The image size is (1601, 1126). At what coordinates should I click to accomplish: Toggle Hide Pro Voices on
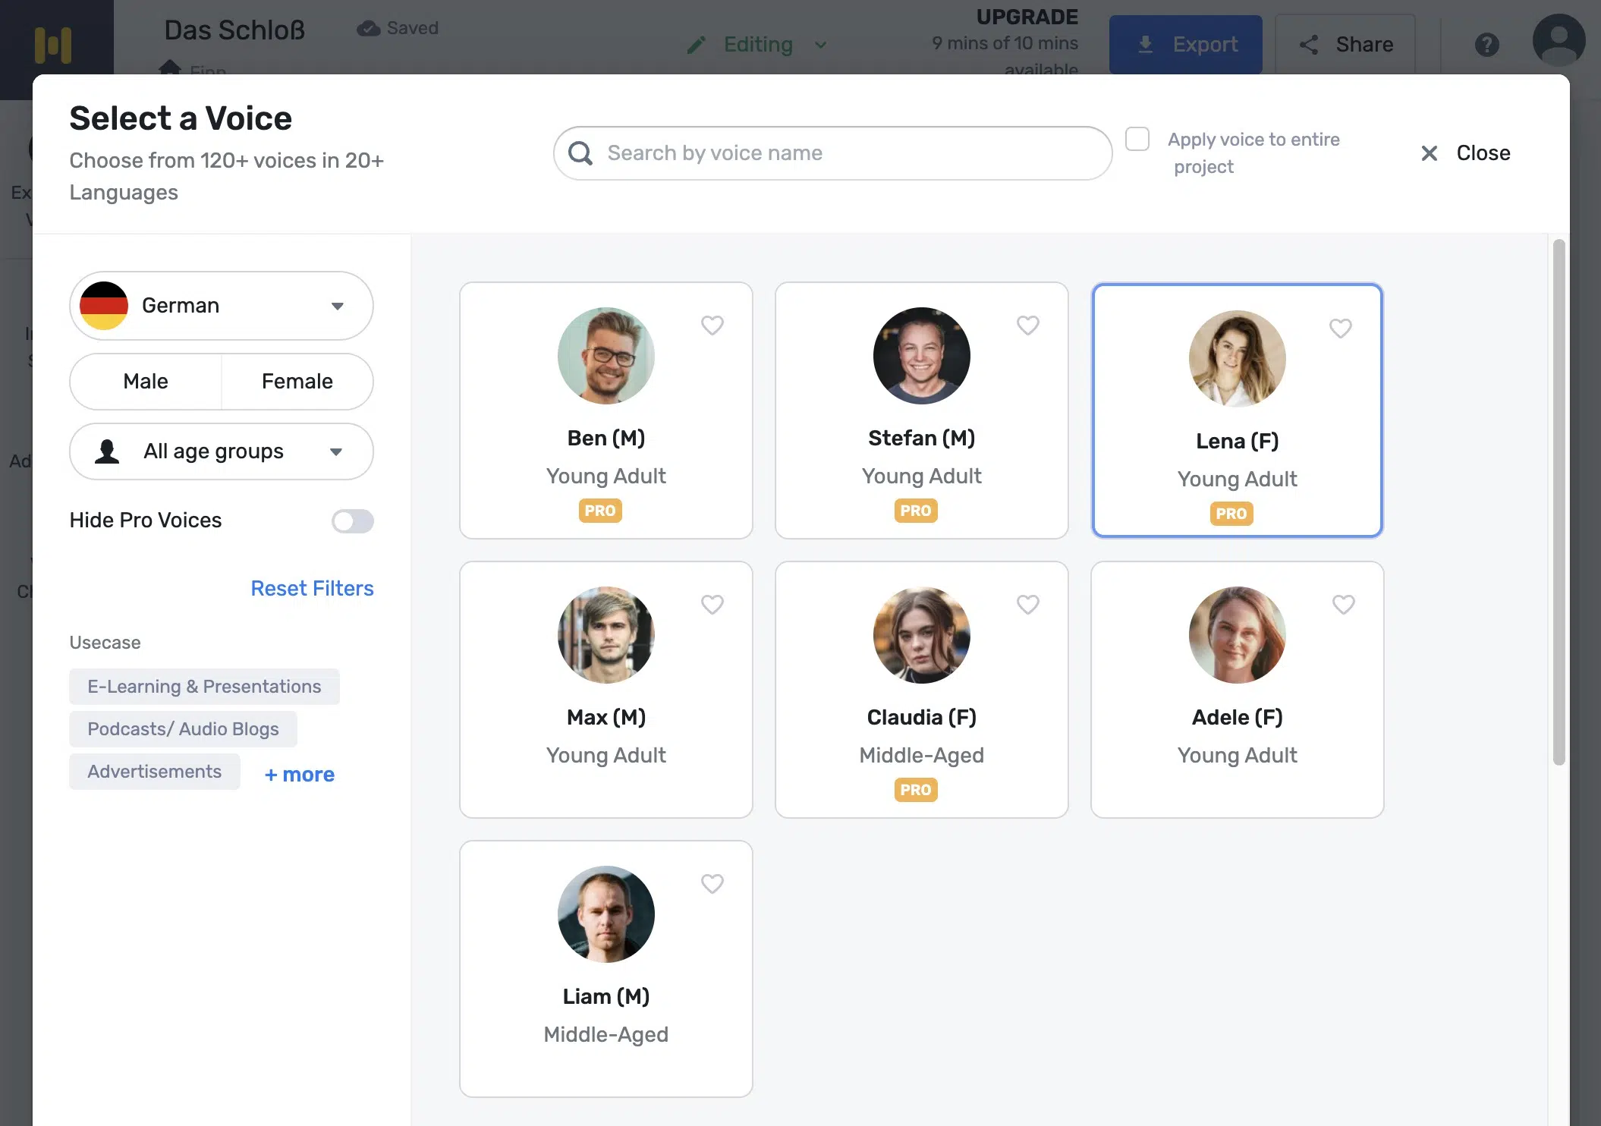(x=352, y=521)
